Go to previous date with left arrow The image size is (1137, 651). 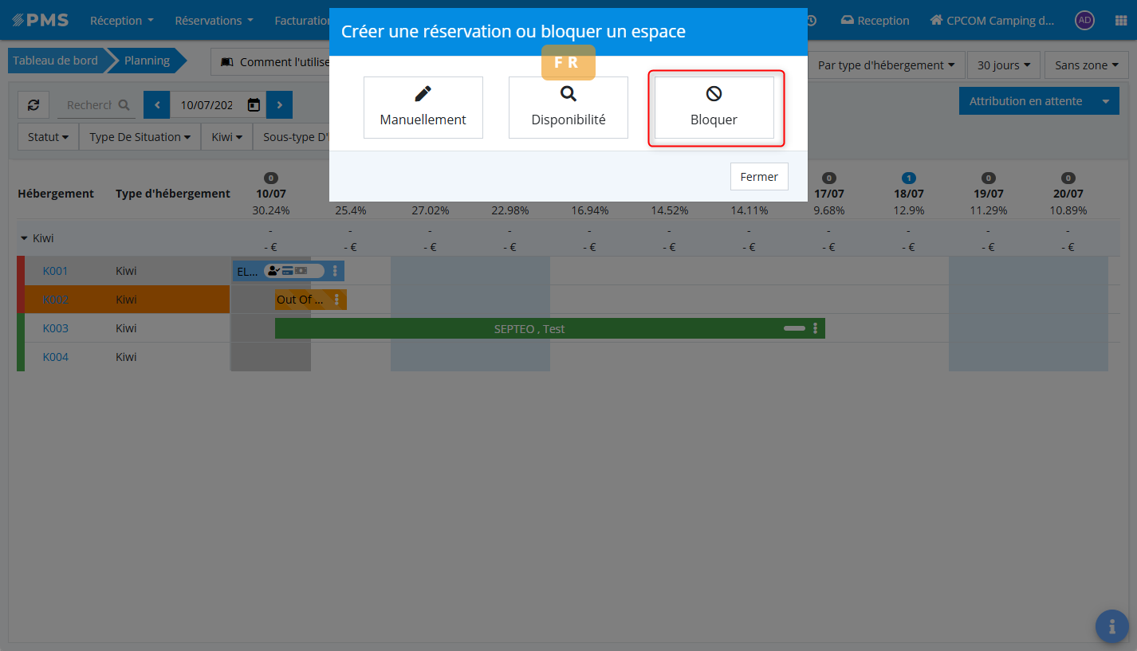[157, 105]
